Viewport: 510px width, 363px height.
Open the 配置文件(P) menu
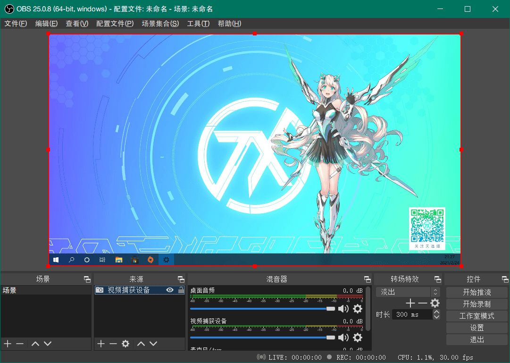coord(115,24)
